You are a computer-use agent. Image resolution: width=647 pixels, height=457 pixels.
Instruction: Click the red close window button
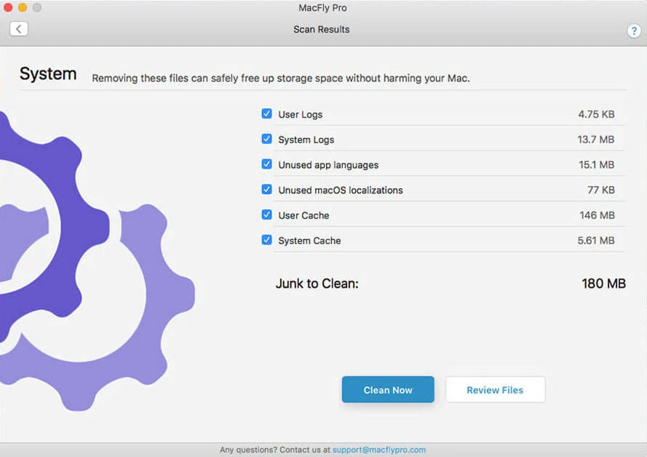pyautogui.click(x=8, y=7)
